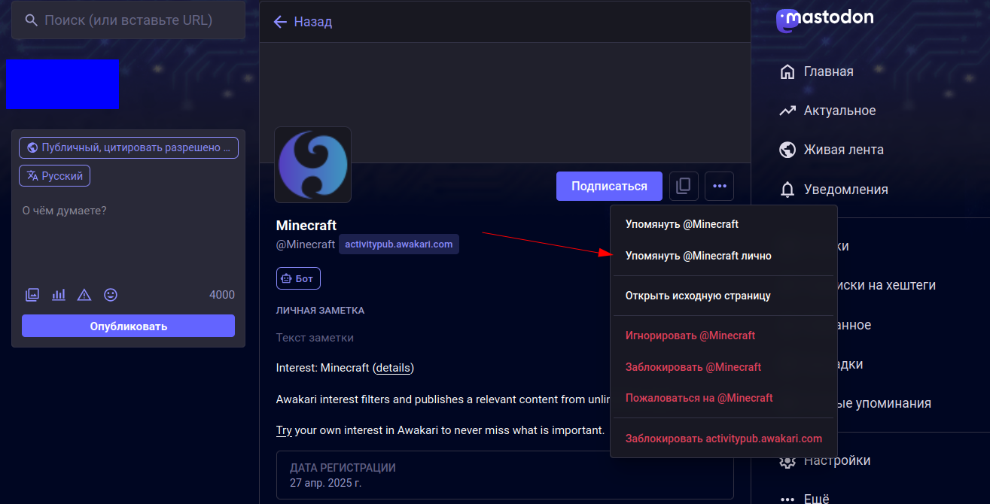Screen dimensions: 990x504
Task: Open the emoji picker
Action: tap(111, 295)
